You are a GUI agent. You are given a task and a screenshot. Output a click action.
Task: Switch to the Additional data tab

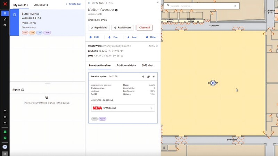click(126, 65)
